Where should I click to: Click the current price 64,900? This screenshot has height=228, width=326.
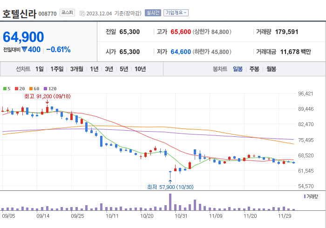(23, 37)
